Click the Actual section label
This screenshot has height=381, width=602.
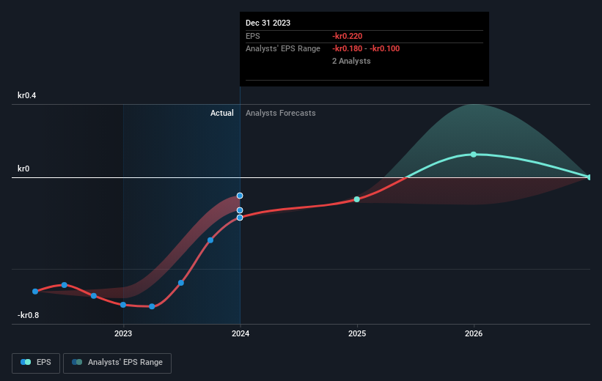[x=222, y=113]
